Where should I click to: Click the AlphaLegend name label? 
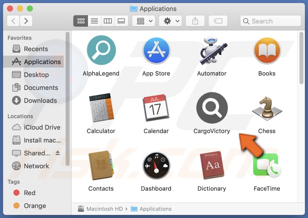101,73
